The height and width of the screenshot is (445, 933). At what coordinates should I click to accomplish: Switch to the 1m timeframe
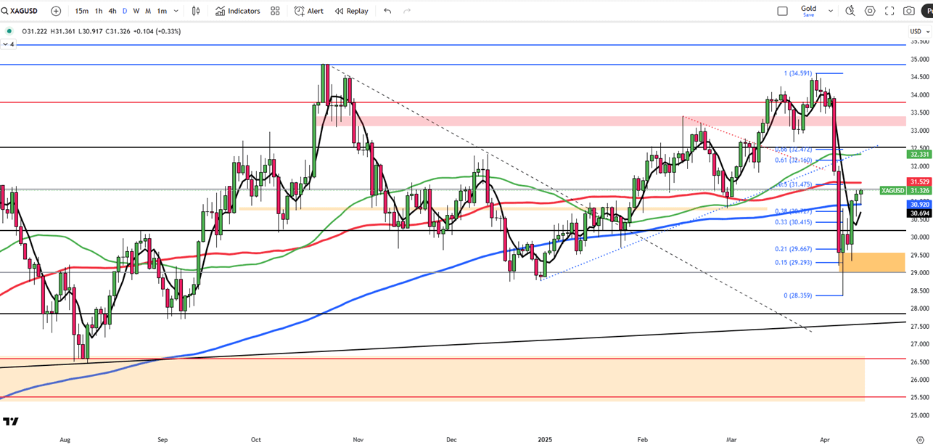[162, 11]
